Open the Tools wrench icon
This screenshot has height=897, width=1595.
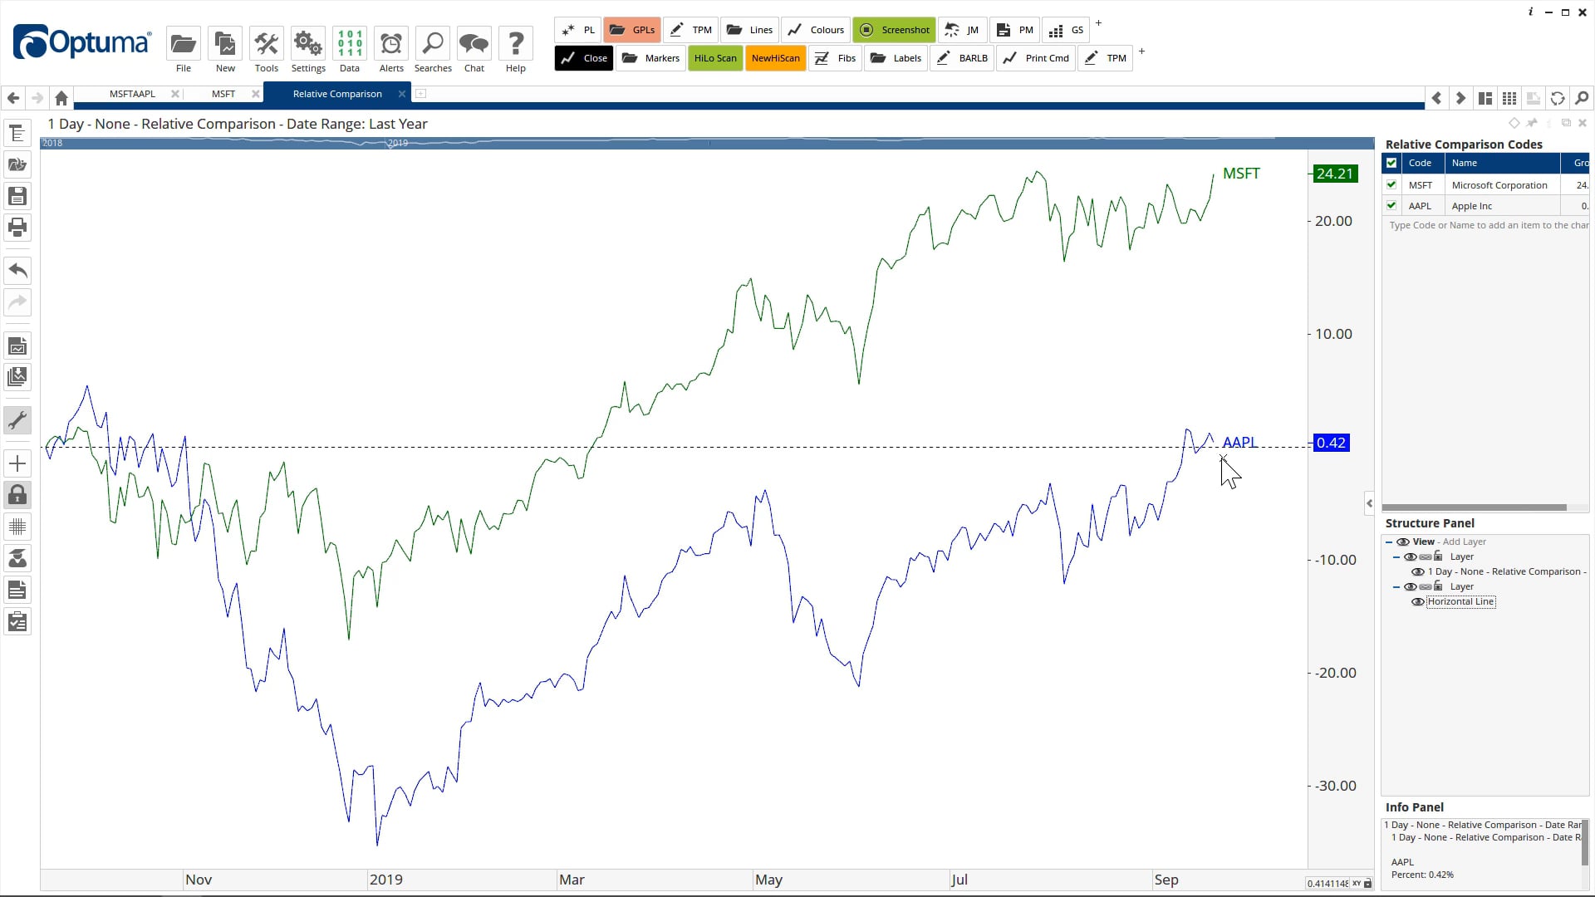click(x=266, y=43)
